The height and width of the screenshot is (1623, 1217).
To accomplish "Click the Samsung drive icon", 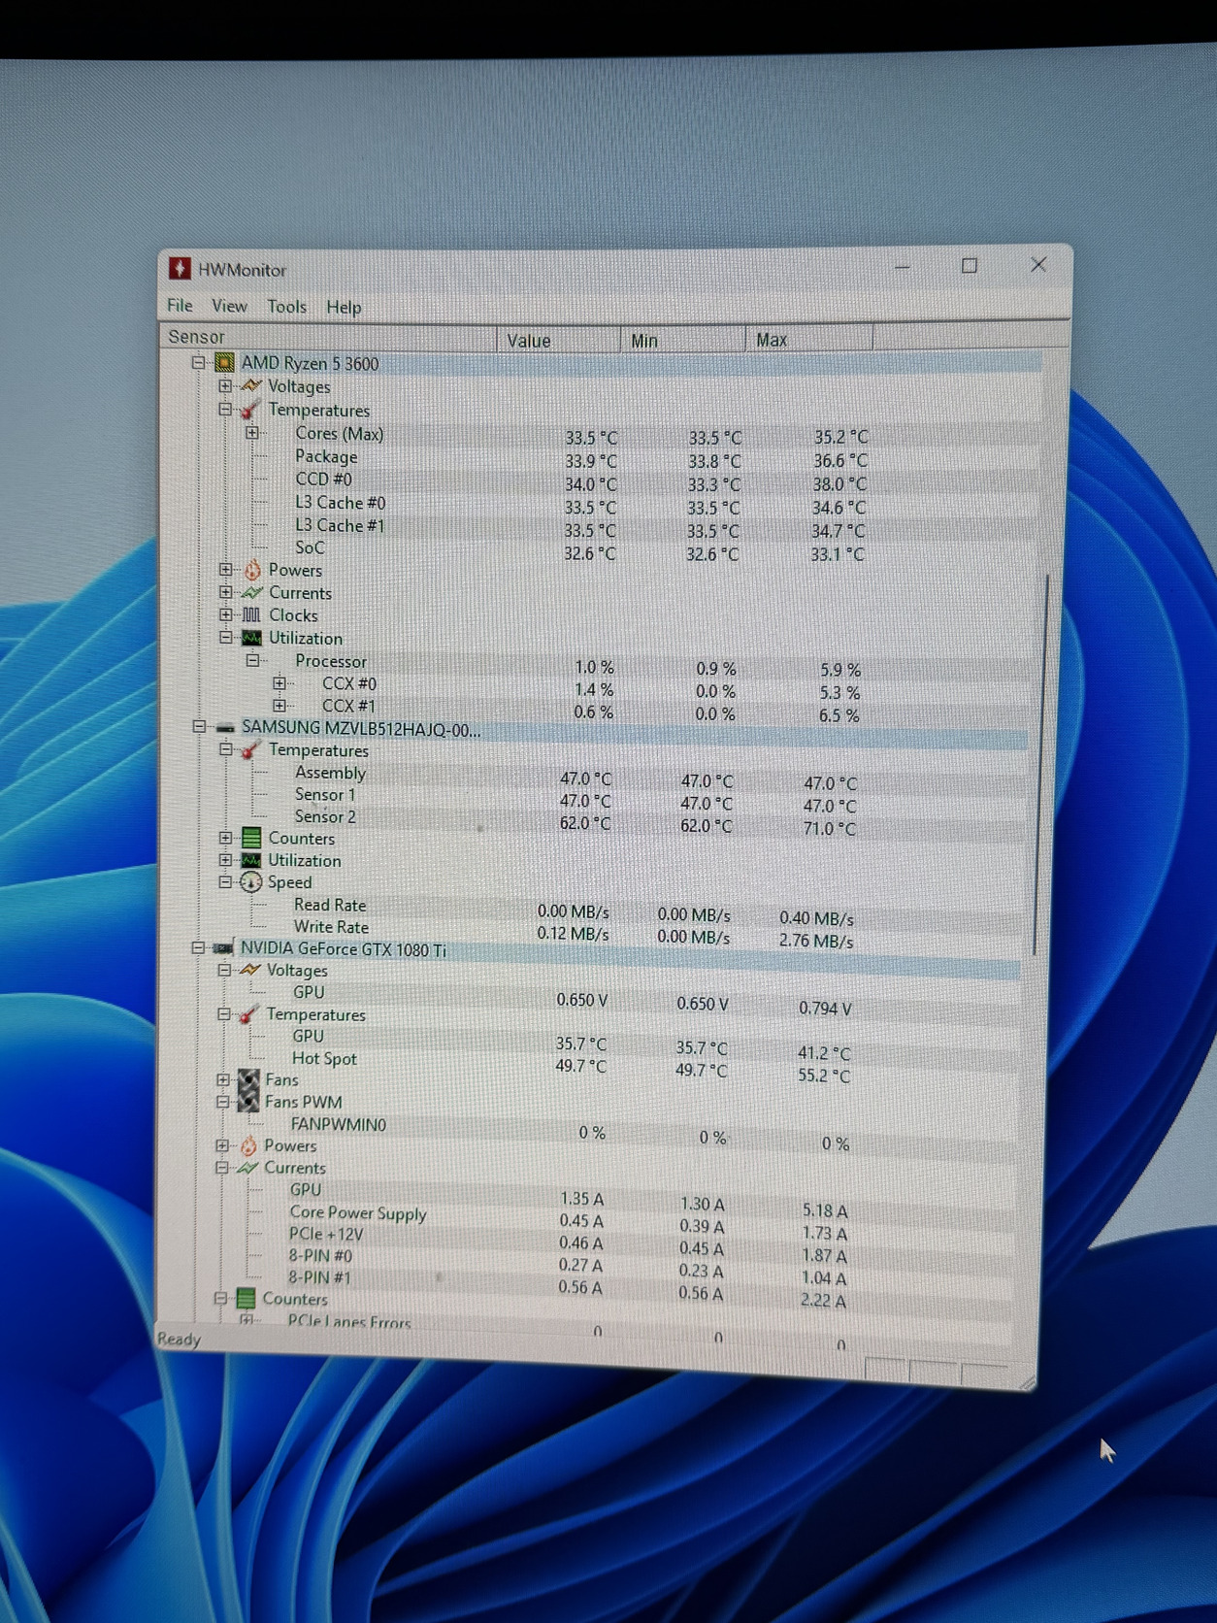I will [225, 728].
